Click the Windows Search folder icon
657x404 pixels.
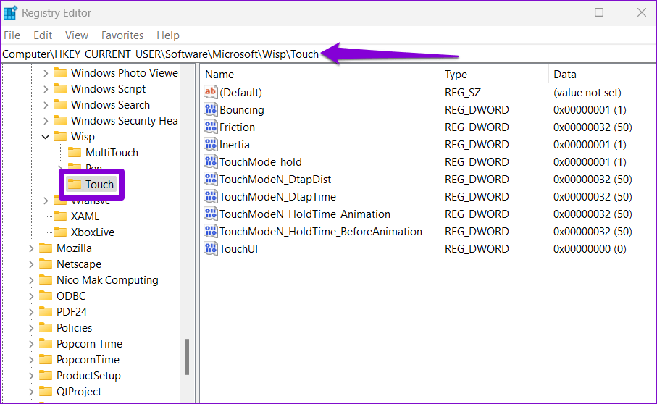(x=60, y=105)
